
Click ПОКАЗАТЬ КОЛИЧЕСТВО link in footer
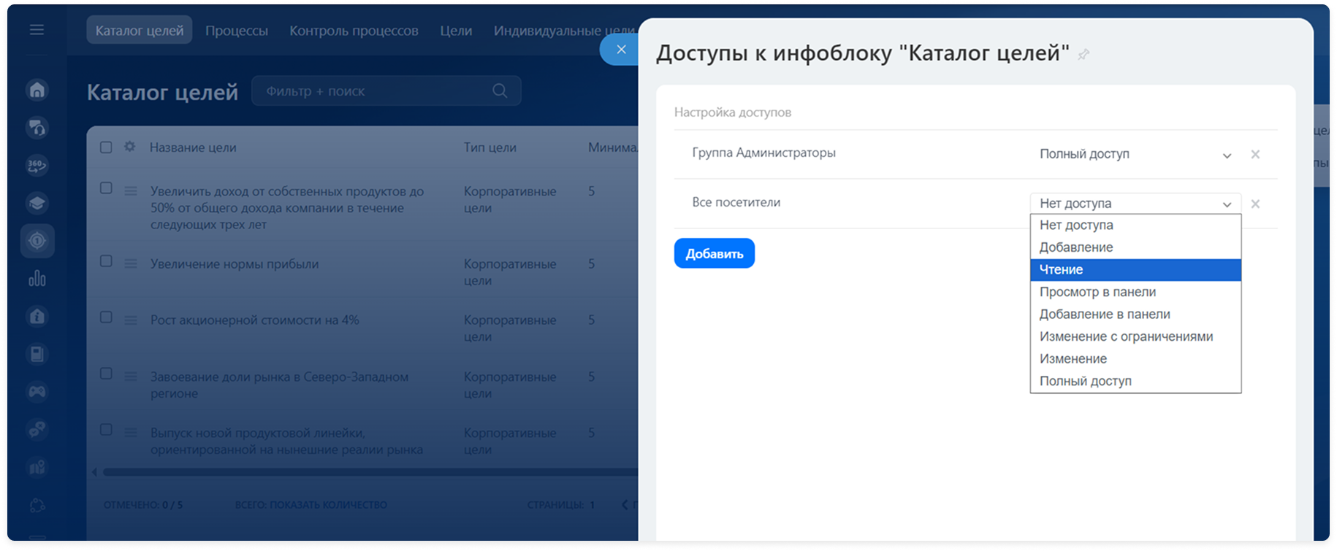[x=328, y=505]
